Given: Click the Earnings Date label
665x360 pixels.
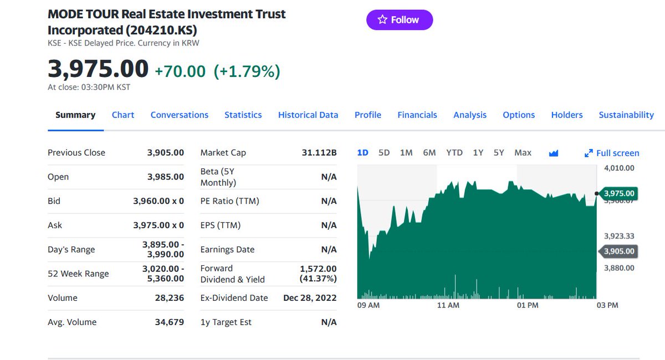Looking at the screenshot, I should 228,250.
